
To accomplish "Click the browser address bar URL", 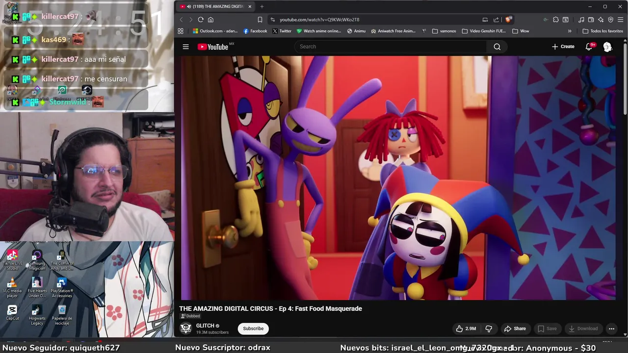I will point(319,20).
